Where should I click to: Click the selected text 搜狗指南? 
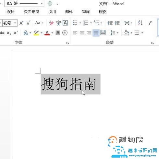coord(68,84)
